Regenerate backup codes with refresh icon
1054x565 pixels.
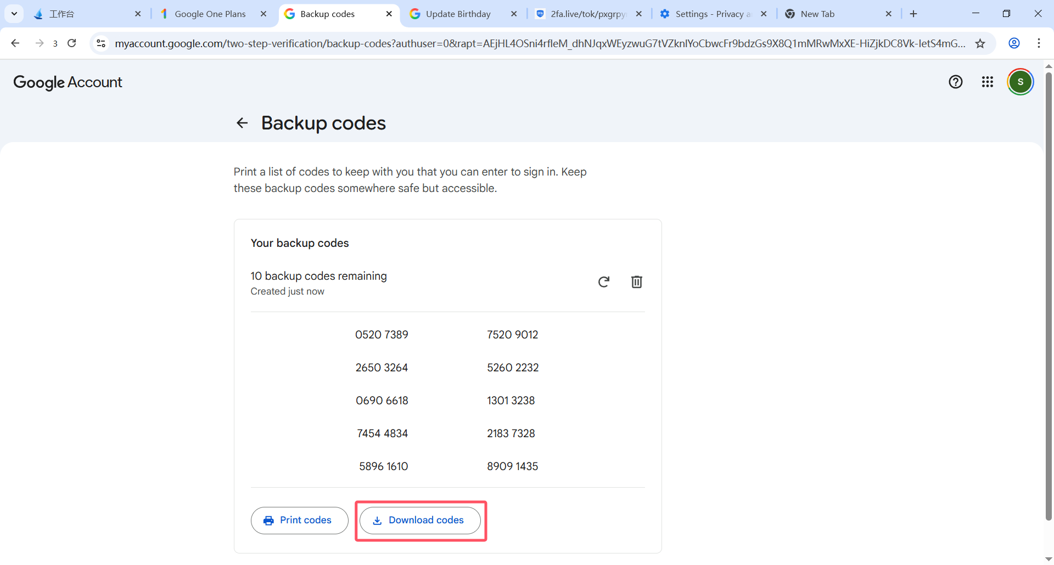(603, 282)
